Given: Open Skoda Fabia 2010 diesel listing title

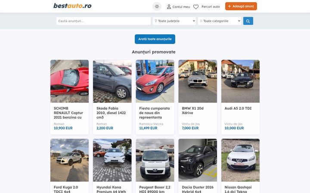Looking at the screenshot, I should 111,113.
